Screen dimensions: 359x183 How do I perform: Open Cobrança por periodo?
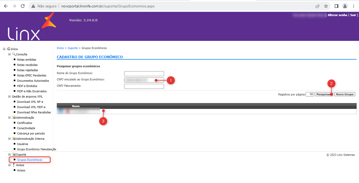31,133
